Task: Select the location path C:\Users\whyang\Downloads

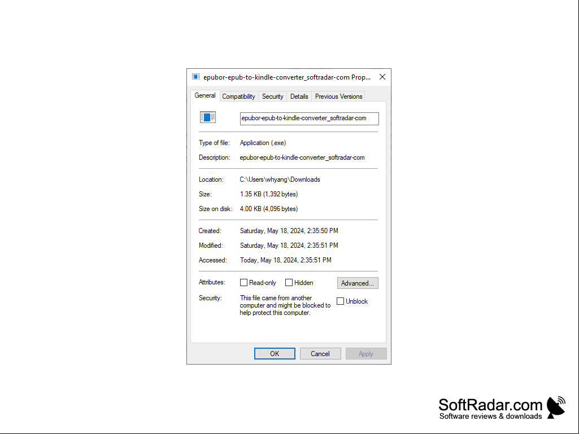Action: click(x=280, y=179)
